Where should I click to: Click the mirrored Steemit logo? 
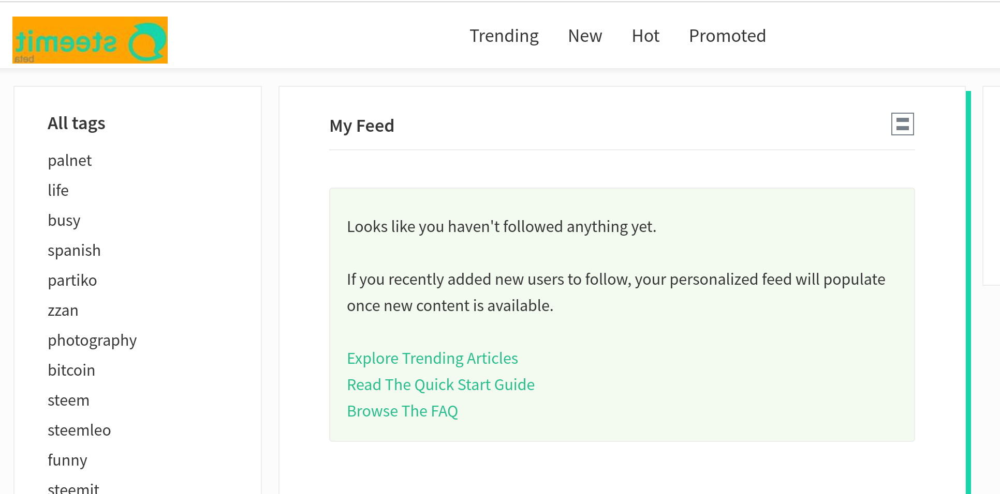[90, 40]
